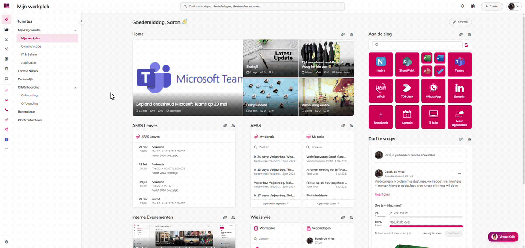Open the user avatar dropdown menu

(x=514, y=7)
